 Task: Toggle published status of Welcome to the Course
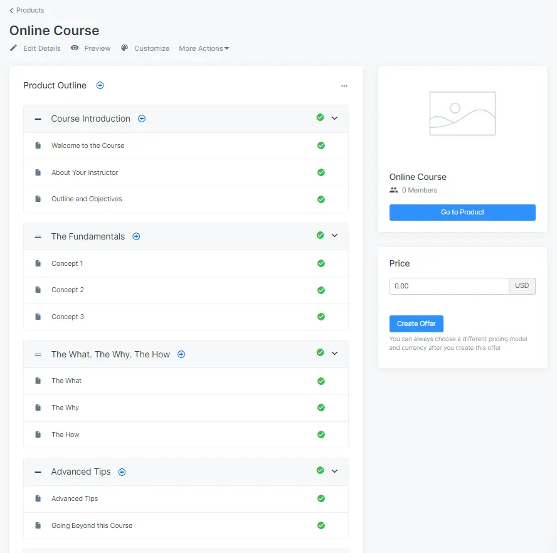click(x=321, y=145)
